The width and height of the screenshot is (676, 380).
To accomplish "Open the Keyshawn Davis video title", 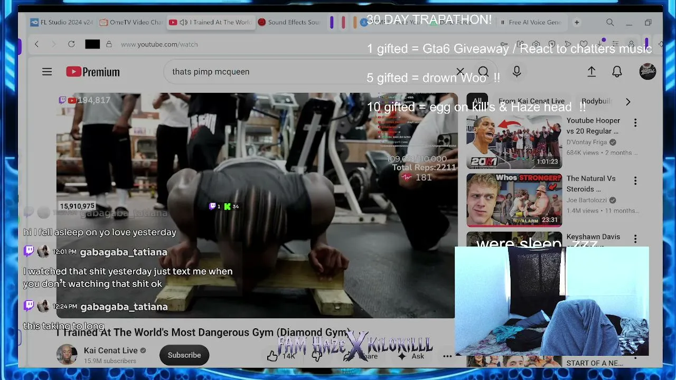I will point(593,237).
